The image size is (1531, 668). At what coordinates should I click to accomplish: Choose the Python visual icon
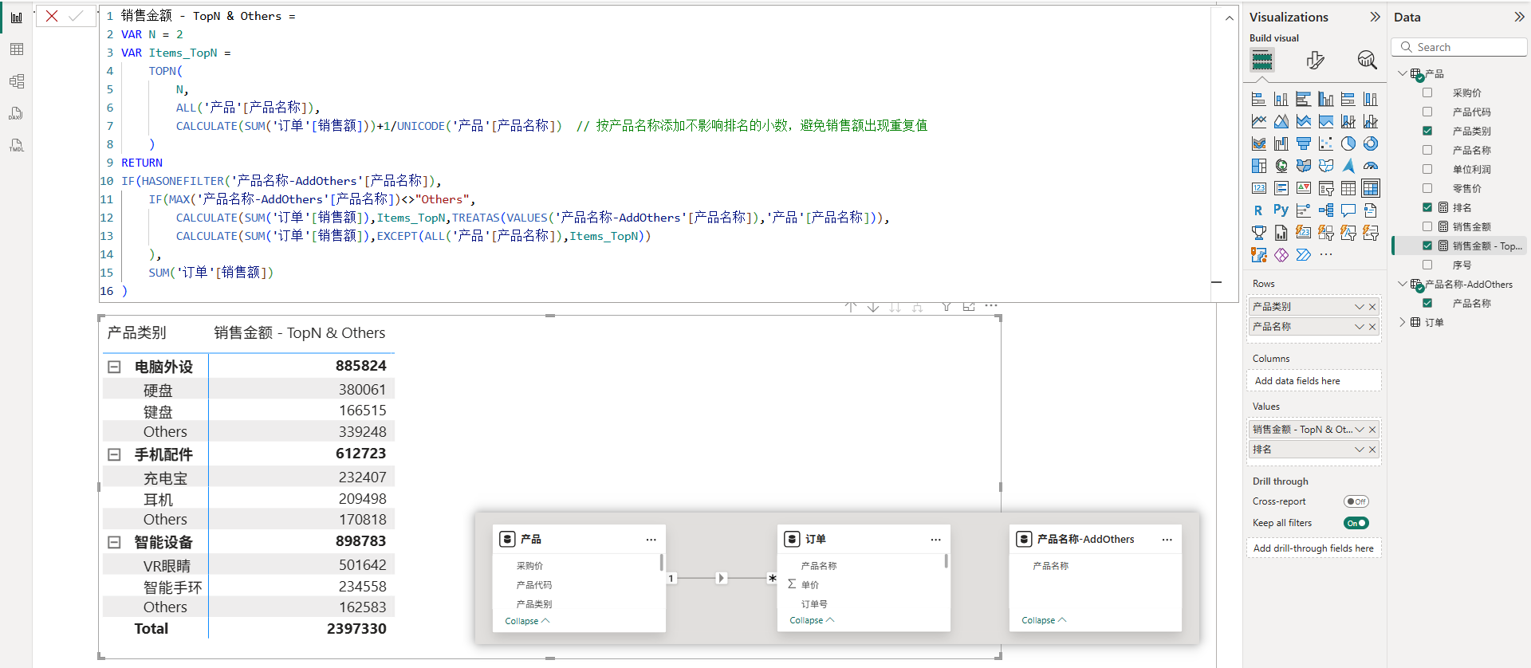click(1281, 210)
